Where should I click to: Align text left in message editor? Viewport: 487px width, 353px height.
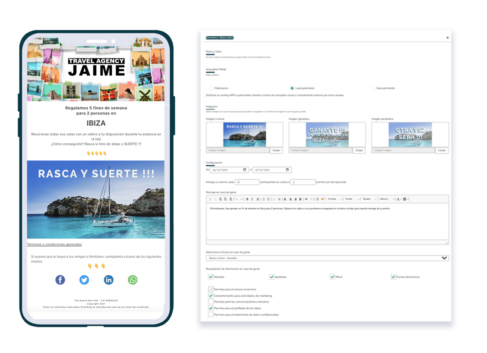coord(285,199)
